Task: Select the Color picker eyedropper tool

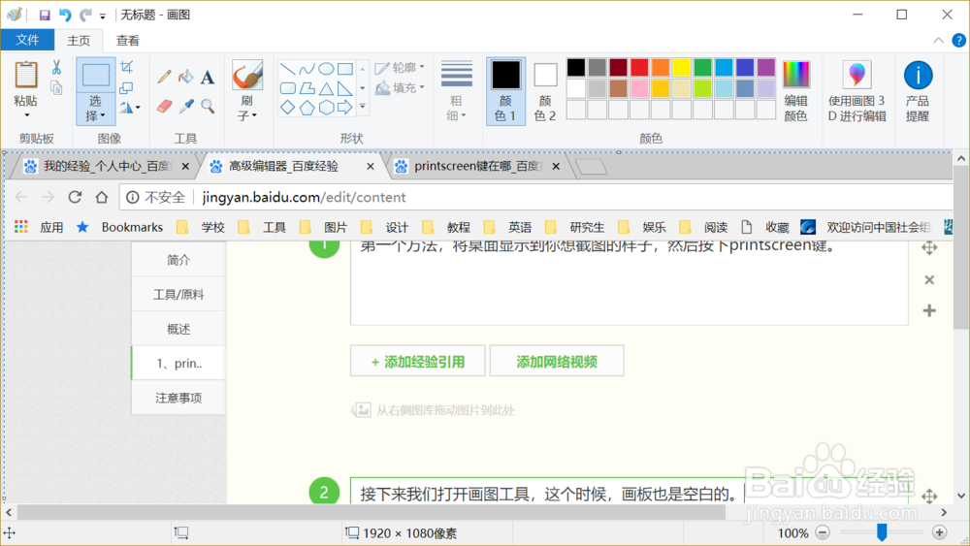Action: point(185,106)
